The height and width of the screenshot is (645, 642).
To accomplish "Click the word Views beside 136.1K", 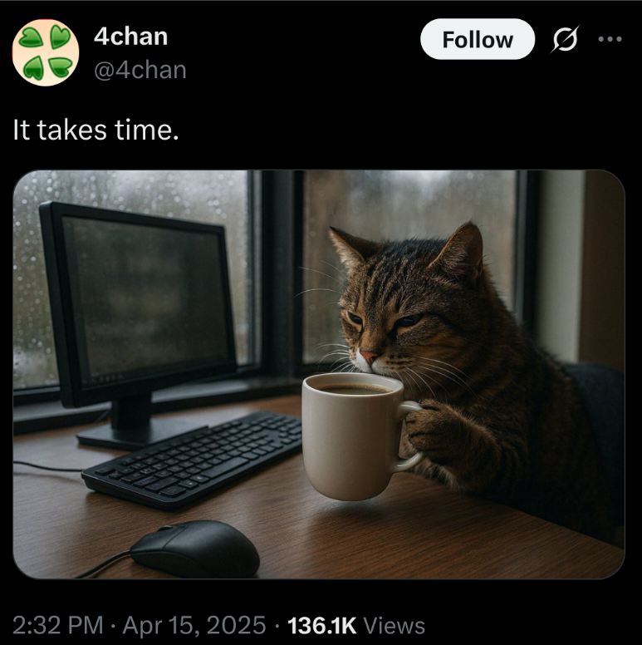I will (395, 625).
